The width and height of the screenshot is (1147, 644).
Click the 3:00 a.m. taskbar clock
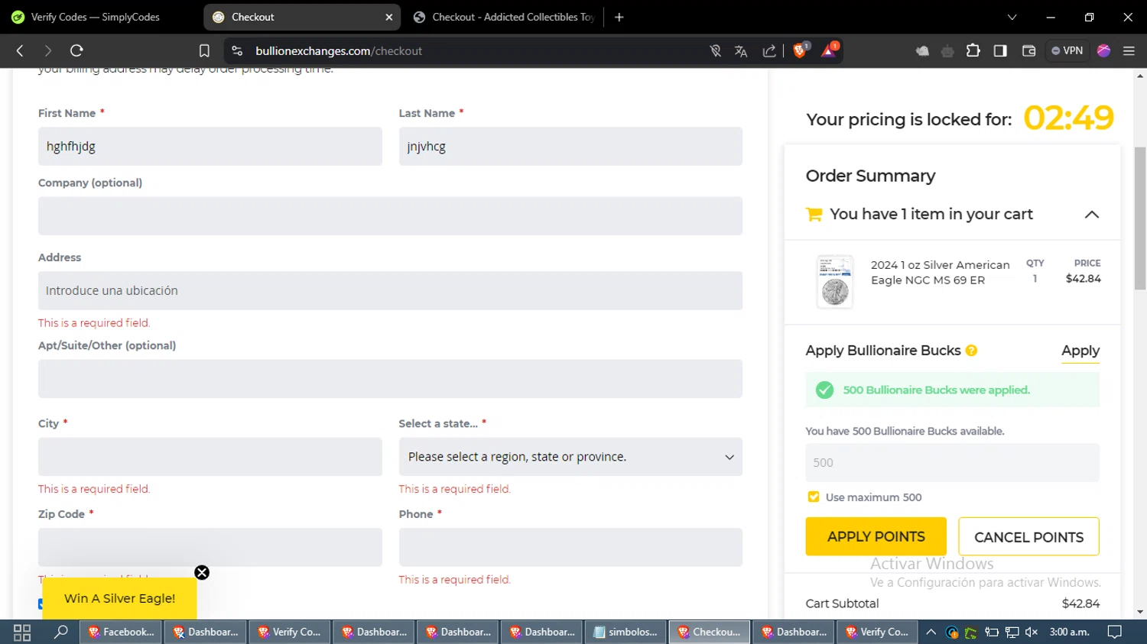click(x=1069, y=632)
